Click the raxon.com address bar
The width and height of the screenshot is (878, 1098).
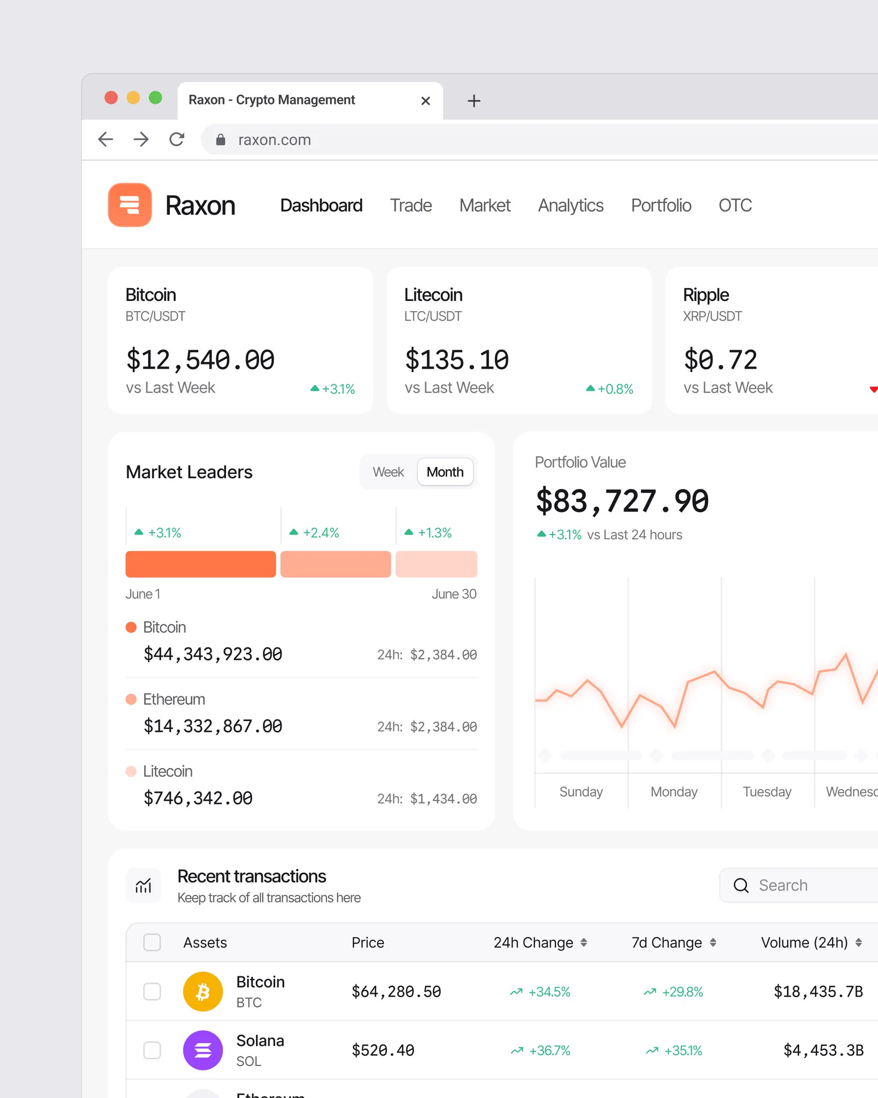coord(539,140)
